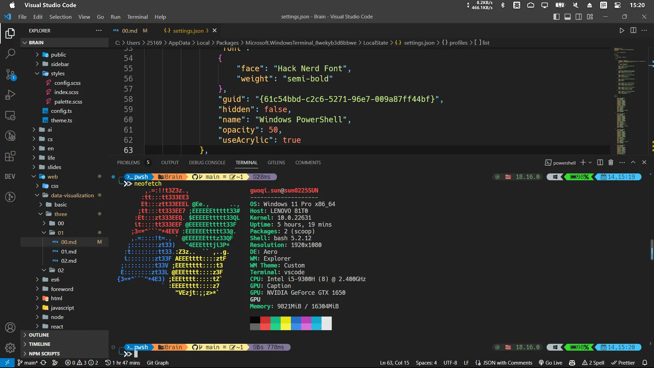The width and height of the screenshot is (654, 368).
Task: Click the main* branch in status bar
Action: (27, 363)
